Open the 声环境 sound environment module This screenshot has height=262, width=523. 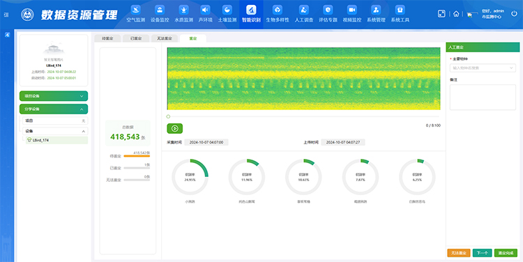pos(206,14)
